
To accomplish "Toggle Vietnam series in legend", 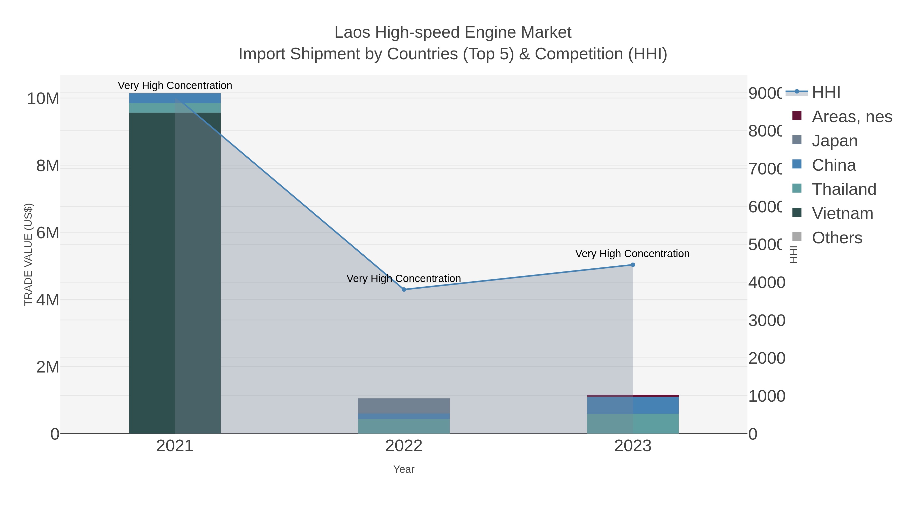I will coord(833,213).
